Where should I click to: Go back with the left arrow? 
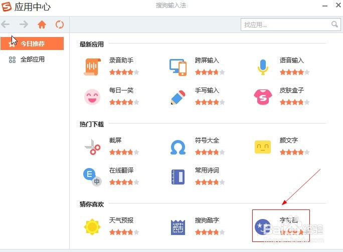tap(6, 24)
